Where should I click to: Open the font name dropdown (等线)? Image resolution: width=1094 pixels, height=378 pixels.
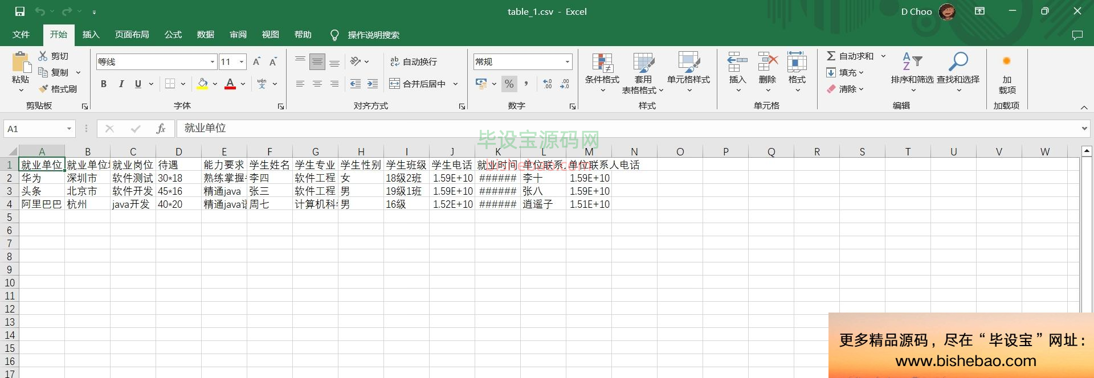click(213, 61)
